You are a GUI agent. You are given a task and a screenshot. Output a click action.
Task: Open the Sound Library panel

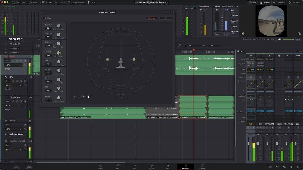tap(76, 2)
